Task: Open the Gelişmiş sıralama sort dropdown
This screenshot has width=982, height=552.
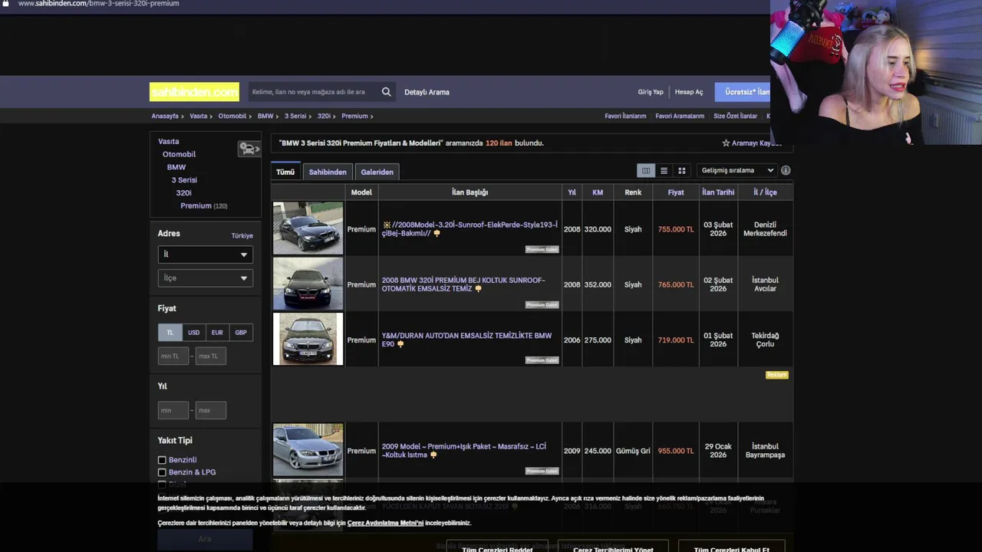Action: (736, 170)
